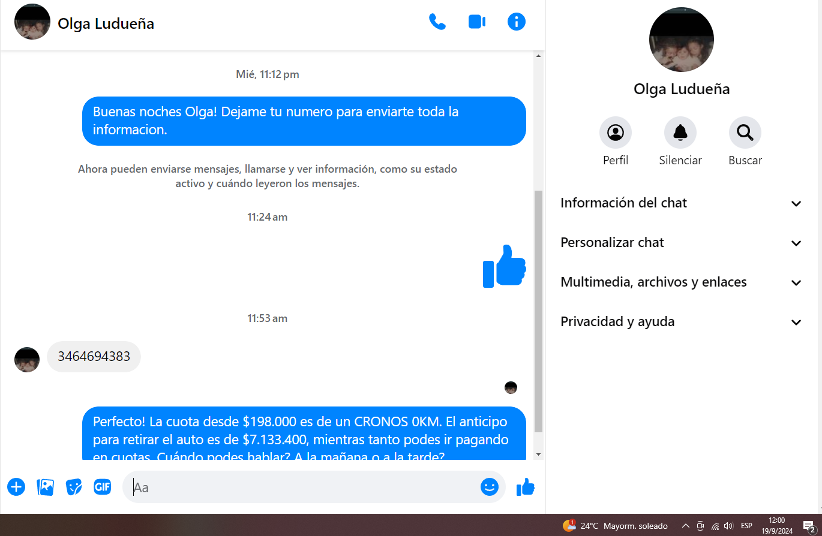Expand Información del chat section
Viewport: 822px width, 536px height.
(681, 203)
